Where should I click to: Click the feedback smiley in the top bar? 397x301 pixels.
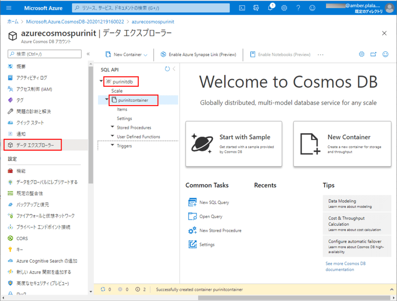click(311, 7)
